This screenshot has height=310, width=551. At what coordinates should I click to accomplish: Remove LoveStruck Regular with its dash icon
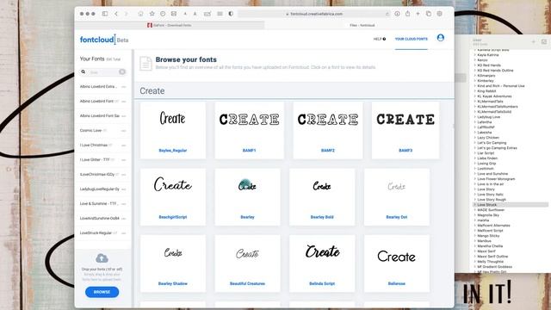coord(124,233)
